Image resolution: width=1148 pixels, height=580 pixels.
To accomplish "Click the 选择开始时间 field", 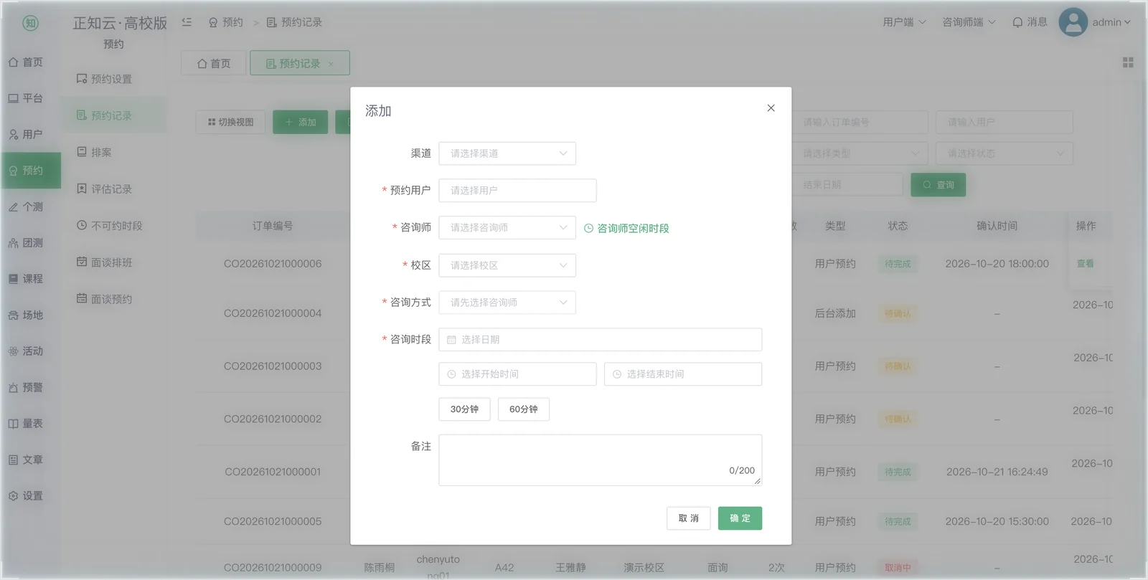I will click(517, 374).
